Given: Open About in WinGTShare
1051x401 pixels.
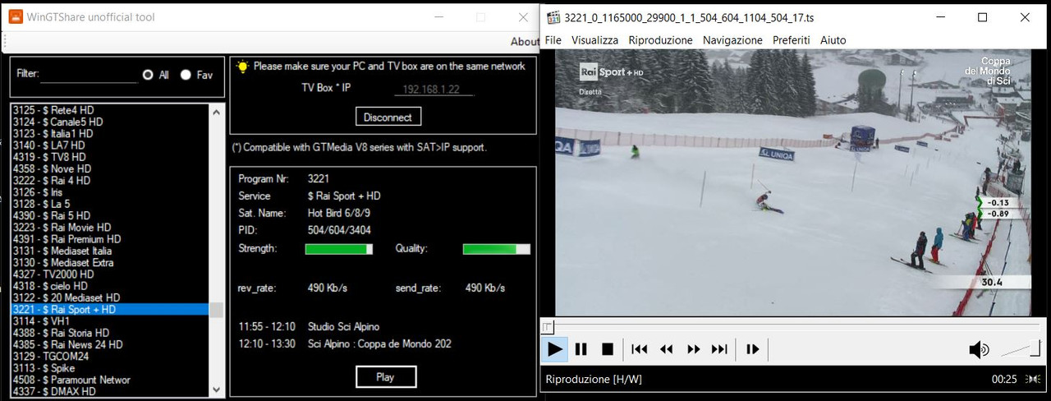Looking at the screenshot, I should pos(525,41).
